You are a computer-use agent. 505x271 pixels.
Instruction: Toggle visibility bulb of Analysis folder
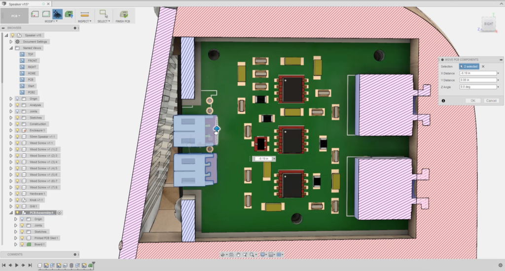pyautogui.click(x=17, y=105)
